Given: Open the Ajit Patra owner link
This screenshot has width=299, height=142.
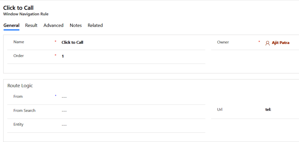Looking at the screenshot, I should [281, 43].
